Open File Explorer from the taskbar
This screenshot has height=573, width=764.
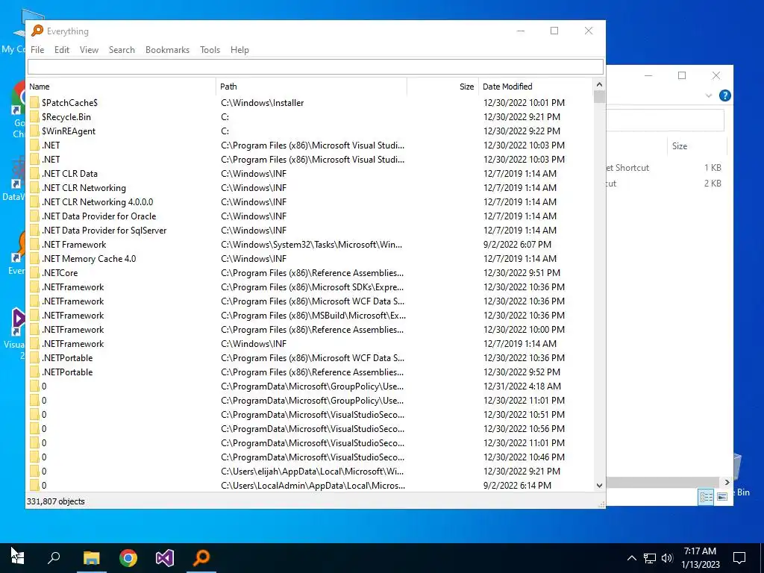coord(91,558)
